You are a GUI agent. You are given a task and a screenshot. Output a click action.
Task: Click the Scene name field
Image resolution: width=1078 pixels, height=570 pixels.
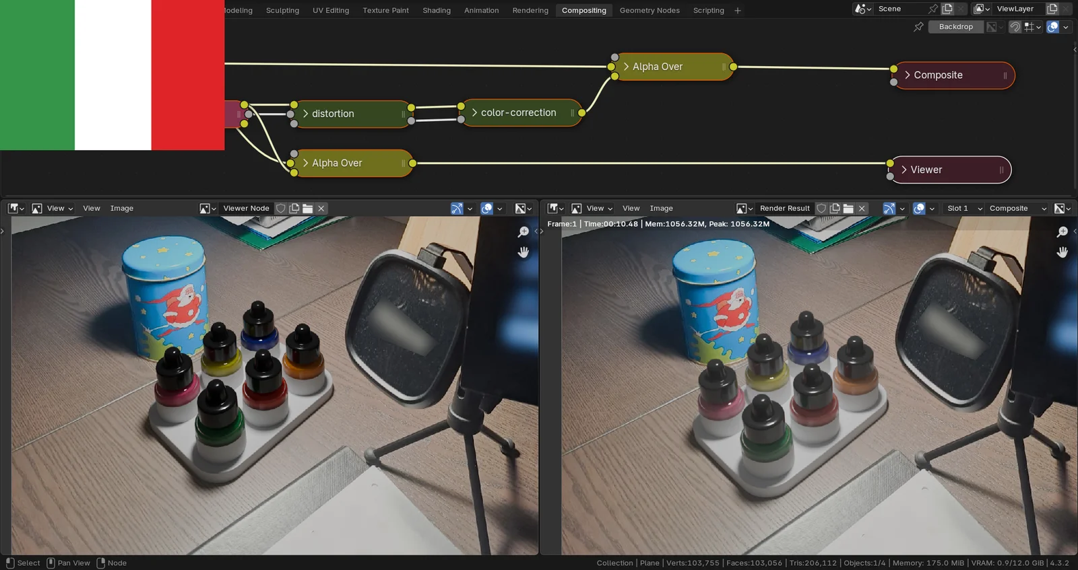899,9
